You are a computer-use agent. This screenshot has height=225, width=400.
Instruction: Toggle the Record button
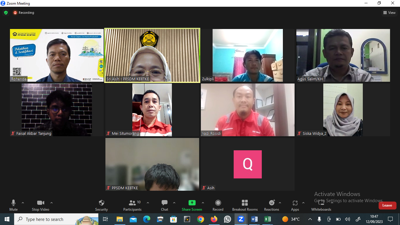pos(218,203)
